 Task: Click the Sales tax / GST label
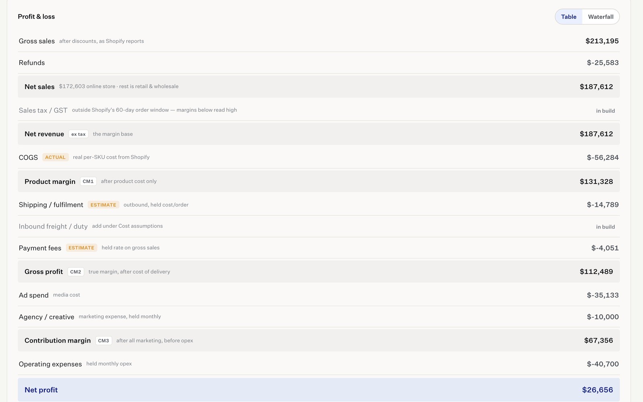click(43, 110)
